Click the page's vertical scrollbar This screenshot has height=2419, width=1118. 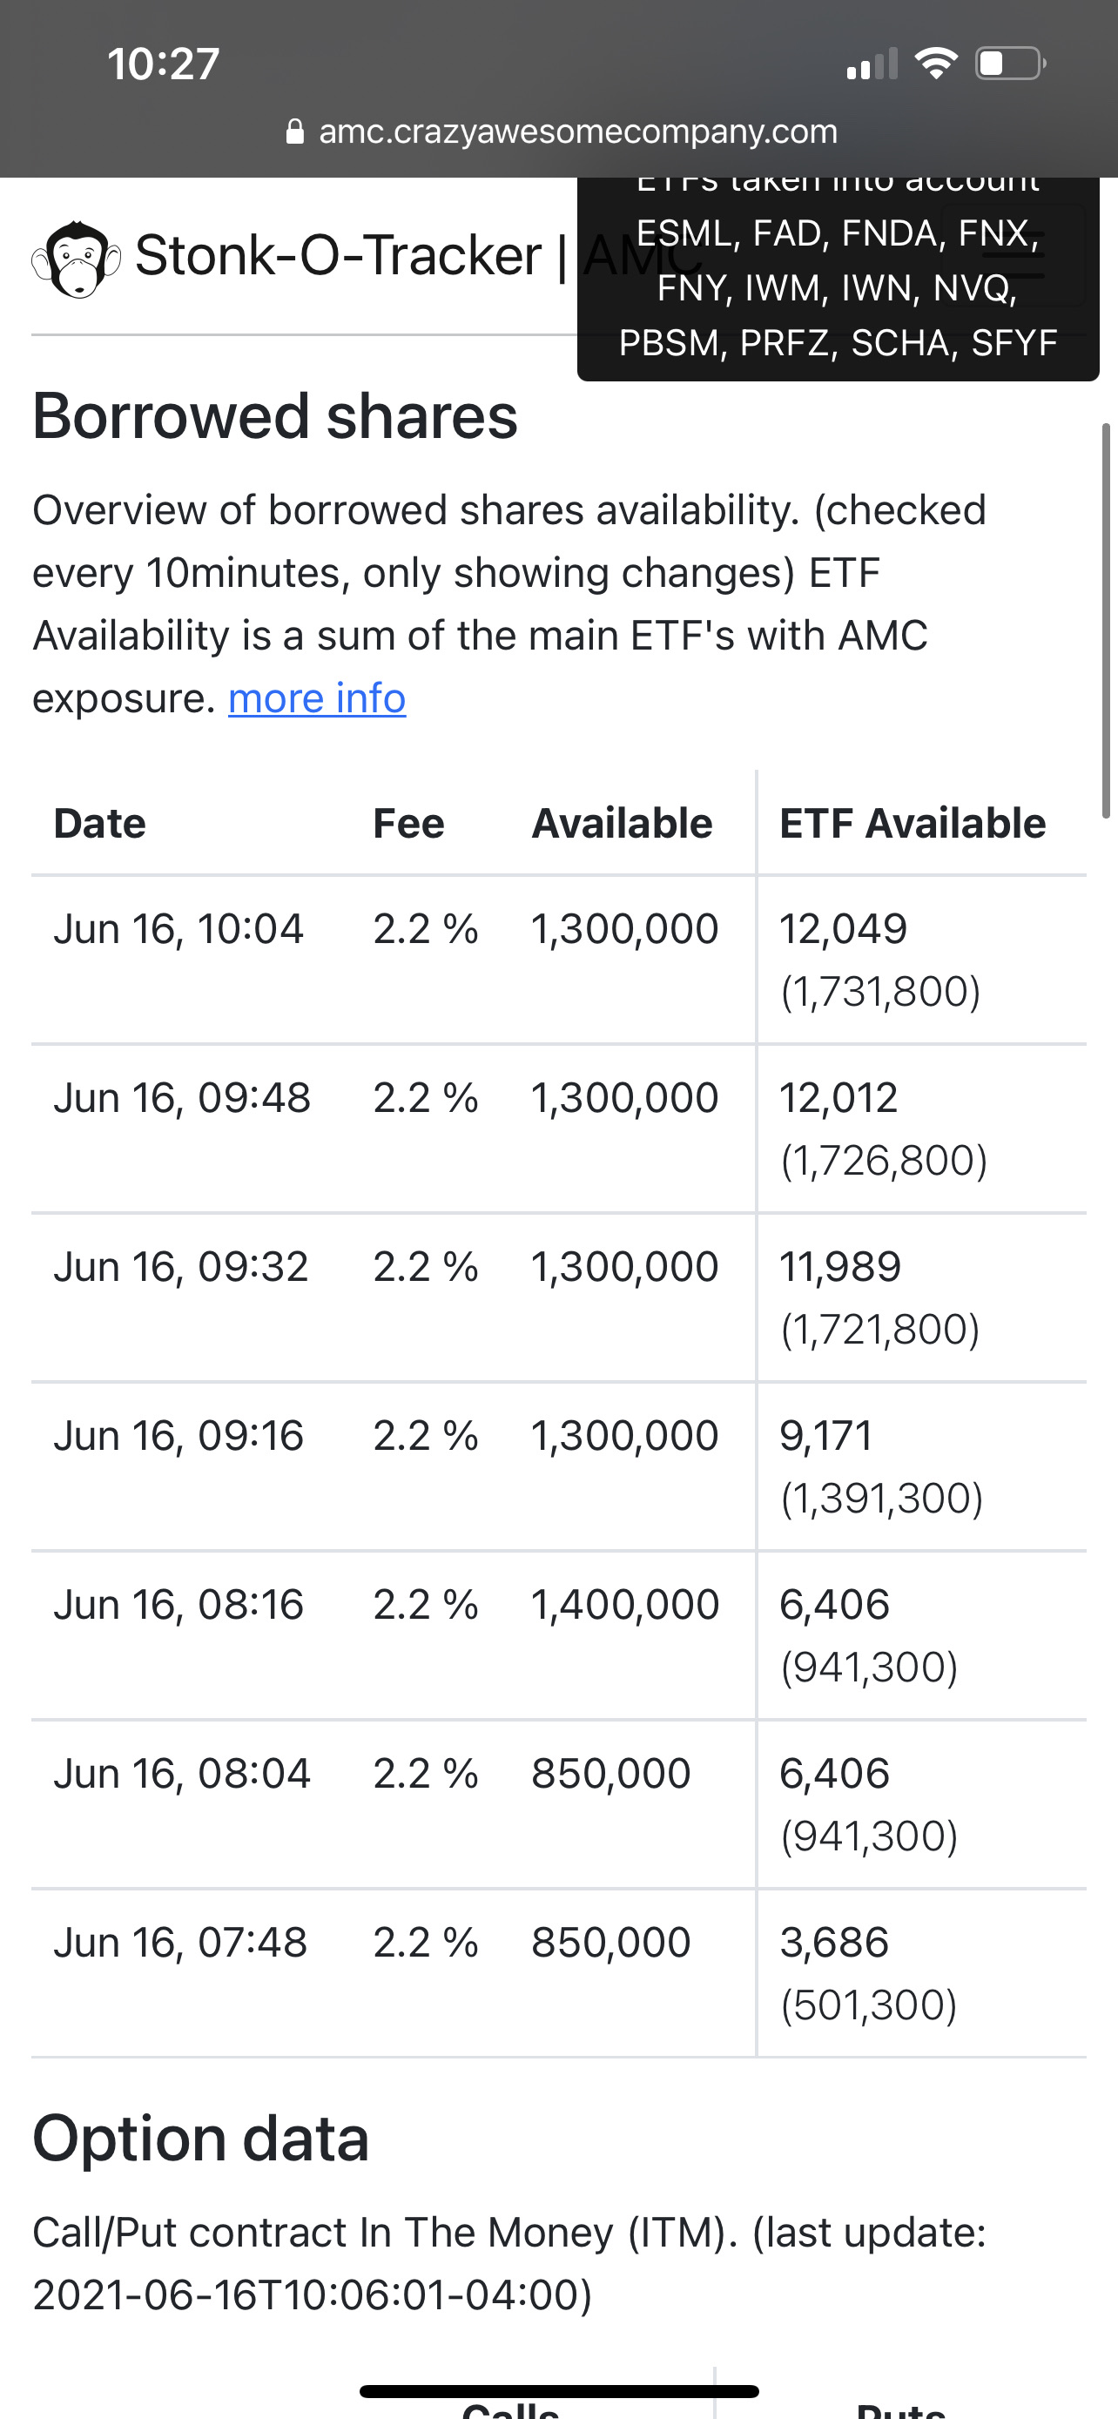pyautogui.click(x=1107, y=620)
